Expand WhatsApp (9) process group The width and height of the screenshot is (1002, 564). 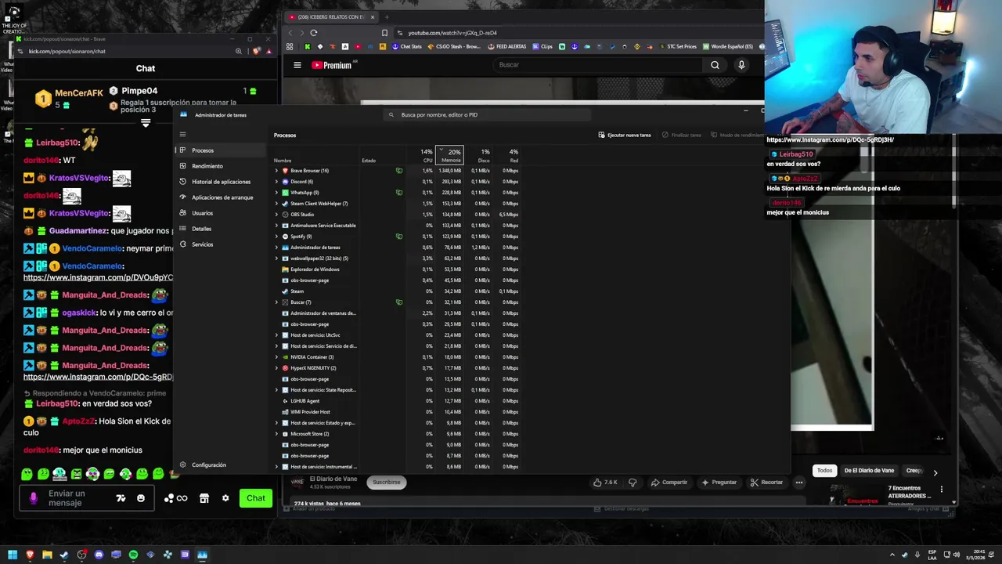tap(276, 193)
